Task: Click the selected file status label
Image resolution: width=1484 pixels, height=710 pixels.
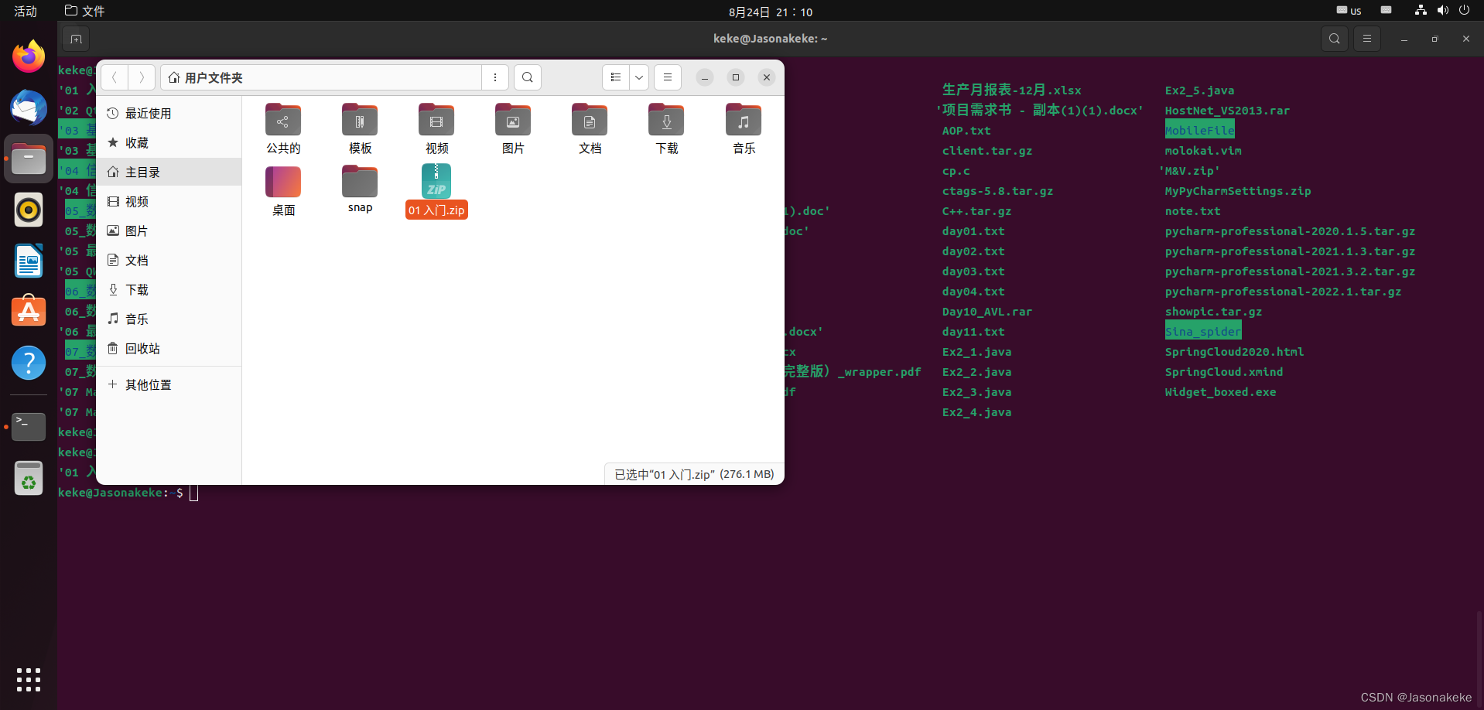Action: click(694, 474)
